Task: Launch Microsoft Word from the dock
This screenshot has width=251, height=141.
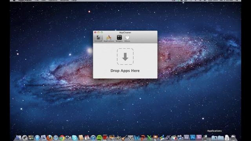Action: [137, 137]
